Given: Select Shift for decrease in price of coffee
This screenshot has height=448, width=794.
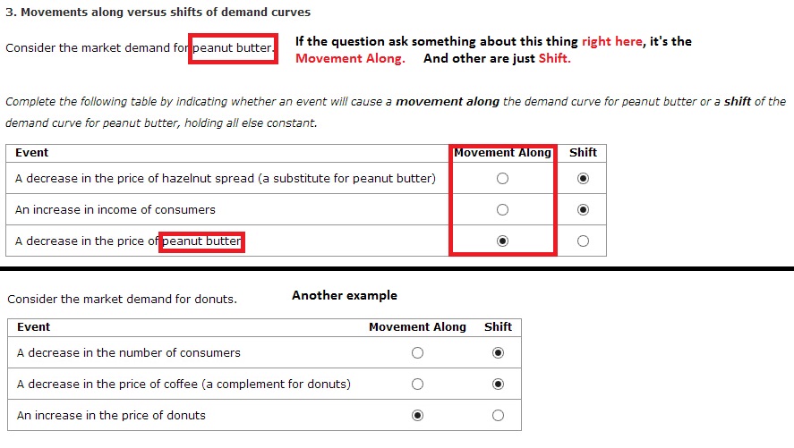Looking at the screenshot, I should tap(498, 385).
